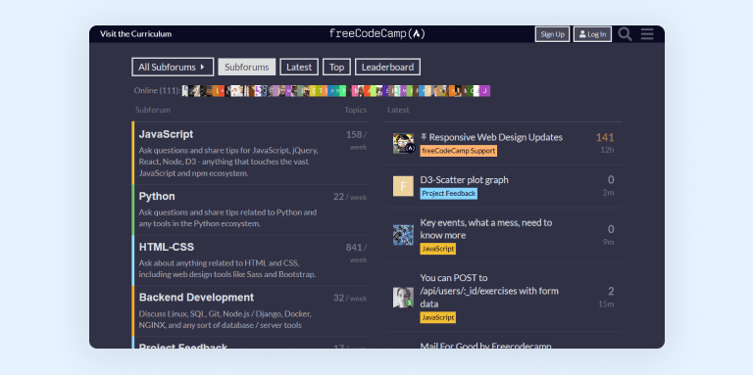Click the 15m activity time
Screen dimensions: 753x375
606,304
